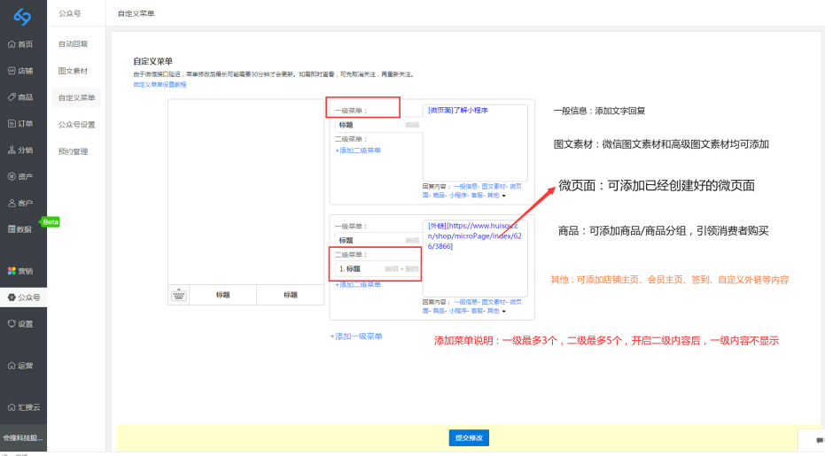
Task: Click 编辑 for sub-menu 1. 标题
Action: tap(392, 269)
